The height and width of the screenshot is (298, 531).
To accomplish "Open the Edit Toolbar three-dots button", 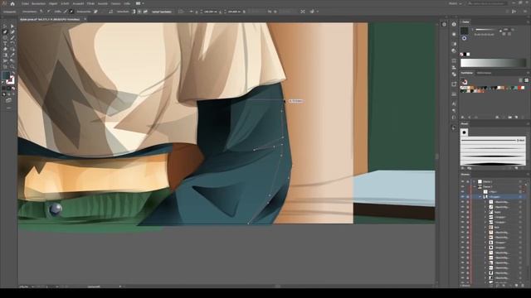I will [x=8, y=108].
